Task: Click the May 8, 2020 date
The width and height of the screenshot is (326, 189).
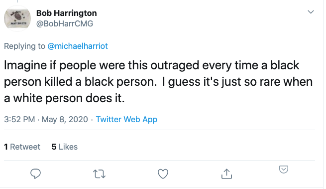Action: click(x=65, y=119)
